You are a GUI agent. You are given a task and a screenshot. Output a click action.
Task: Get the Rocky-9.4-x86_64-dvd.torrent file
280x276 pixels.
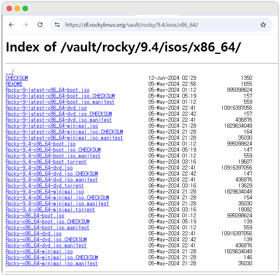click(45, 186)
